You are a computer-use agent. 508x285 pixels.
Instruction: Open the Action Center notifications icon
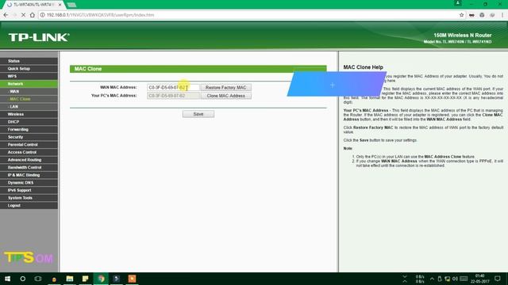point(498,279)
